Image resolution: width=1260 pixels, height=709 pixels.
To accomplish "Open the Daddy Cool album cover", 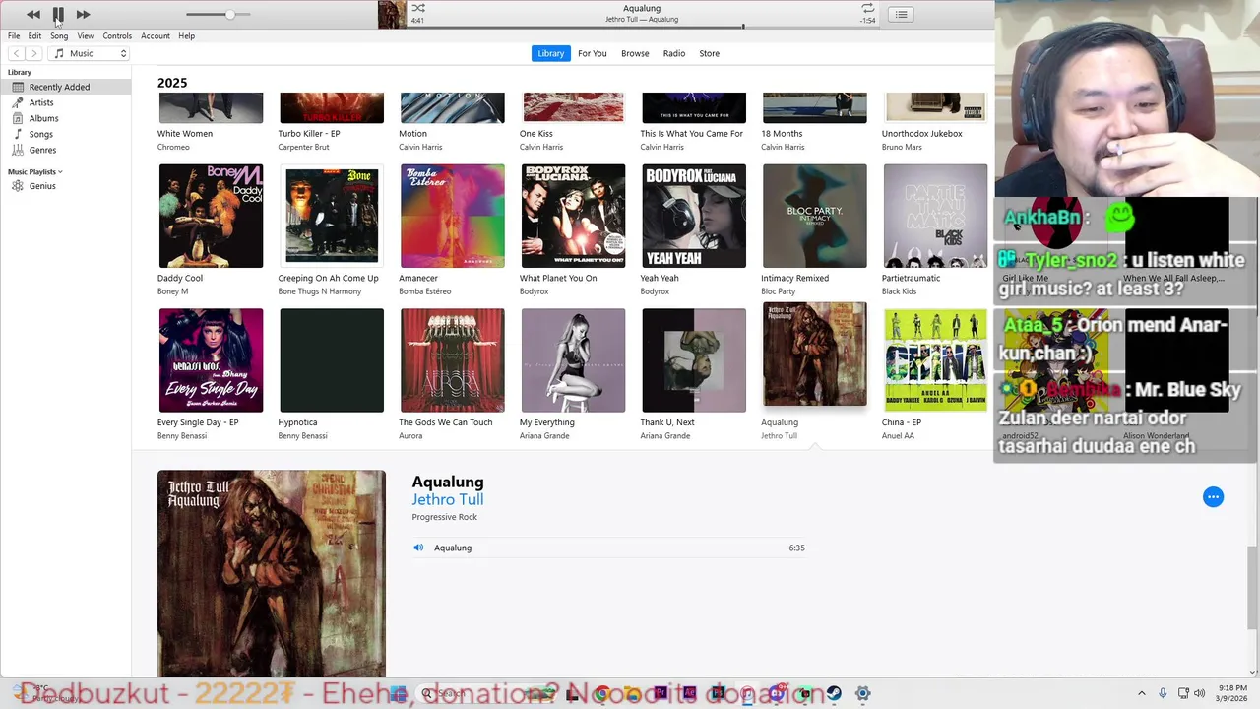I will pos(211,216).
